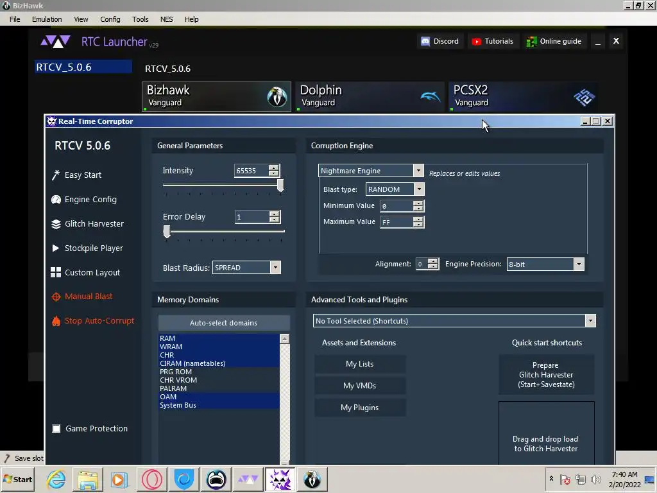657x493 pixels.
Task: Select Bizhawk Vanguard eagle logo
Action: (277, 97)
